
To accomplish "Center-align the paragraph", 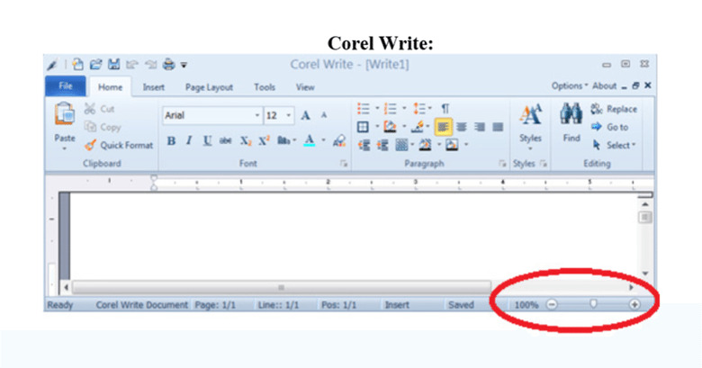I will pos(462,127).
